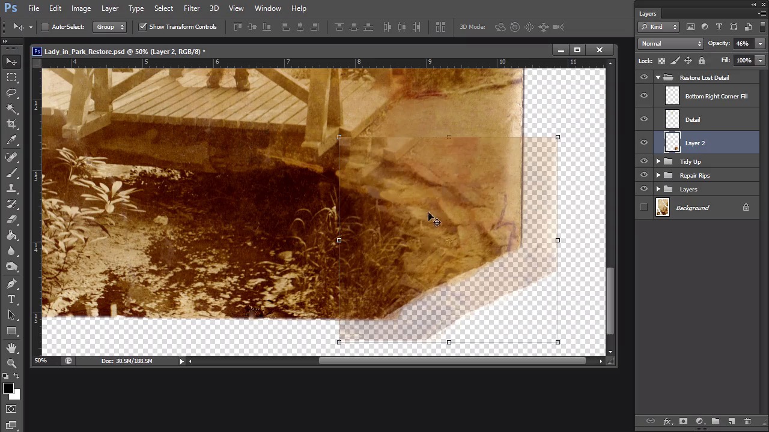Select the Hand tool

(x=11, y=348)
